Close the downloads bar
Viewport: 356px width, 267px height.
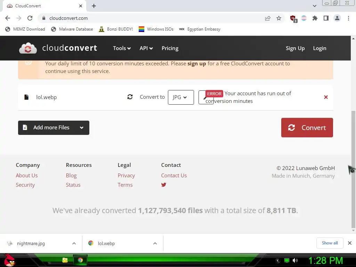pos(350,243)
